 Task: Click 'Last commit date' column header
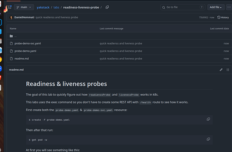[x=219, y=29]
